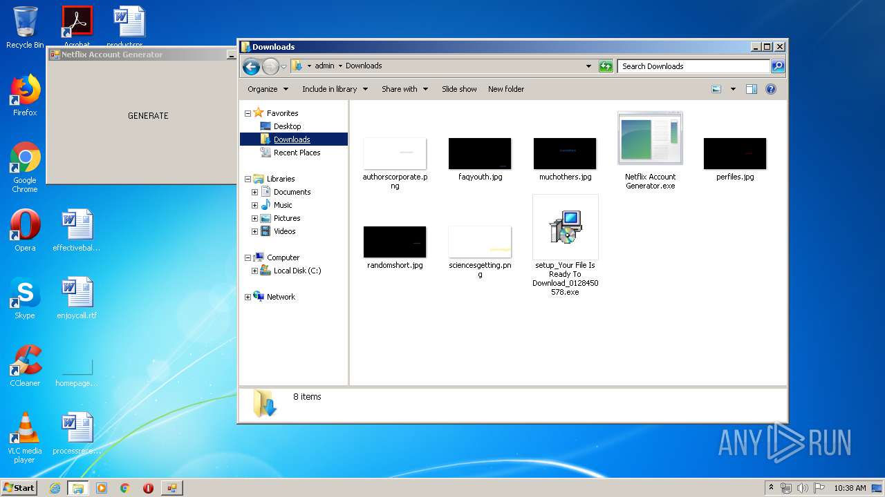This screenshot has height=497, width=885.
Task: Launch CCleaner from the desktop
Action: (25, 366)
